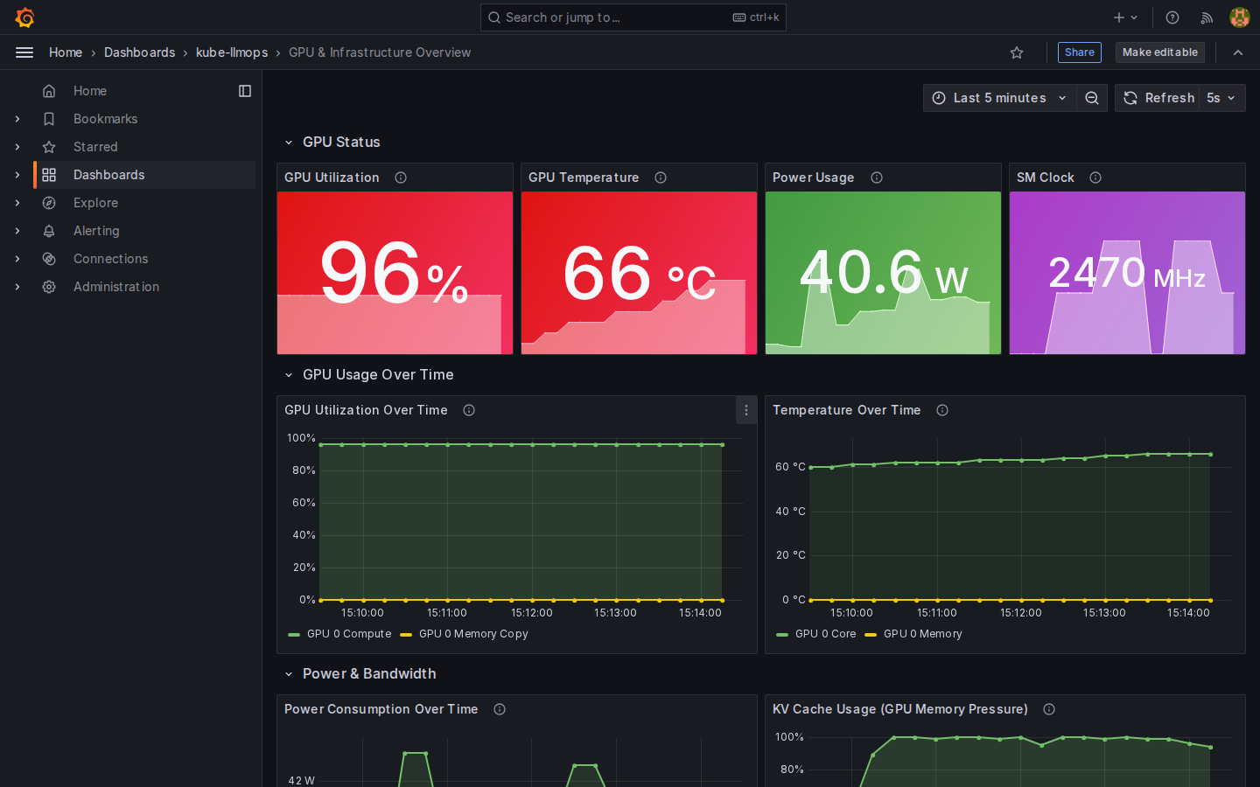The image size is (1260, 787).
Task: Select Explore in the sidebar
Action: [95, 203]
